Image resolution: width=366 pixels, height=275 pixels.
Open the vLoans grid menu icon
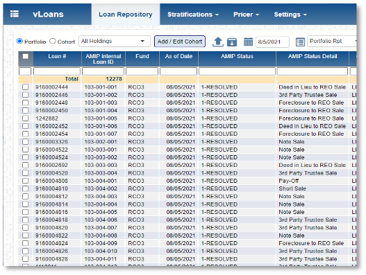[x=15, y=14]
